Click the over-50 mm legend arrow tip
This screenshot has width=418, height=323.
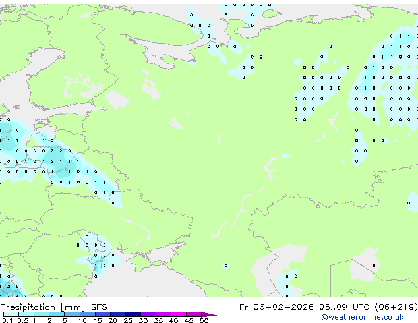click(209, 314)
